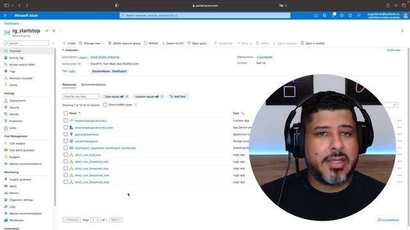Open the notifications bell

(333, 15)
